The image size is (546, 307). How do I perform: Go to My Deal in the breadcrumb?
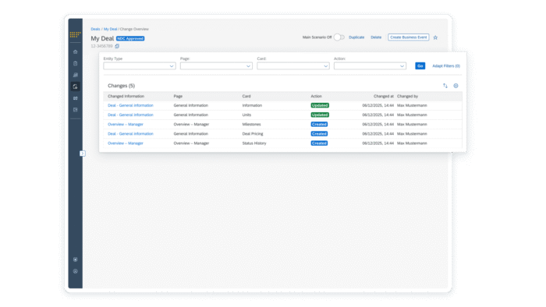111,29
